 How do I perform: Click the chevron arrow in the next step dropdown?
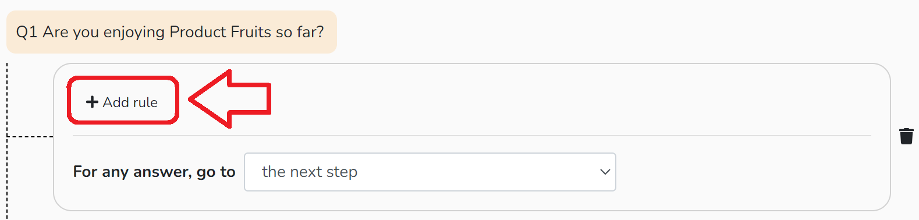click(x=605, y=172)
